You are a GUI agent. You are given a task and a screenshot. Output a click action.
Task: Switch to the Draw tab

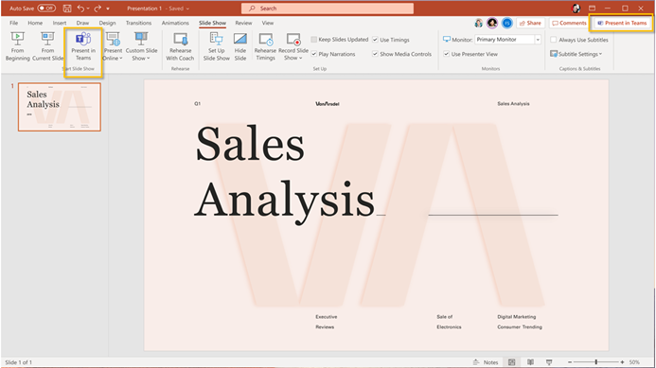pos(82,23)
